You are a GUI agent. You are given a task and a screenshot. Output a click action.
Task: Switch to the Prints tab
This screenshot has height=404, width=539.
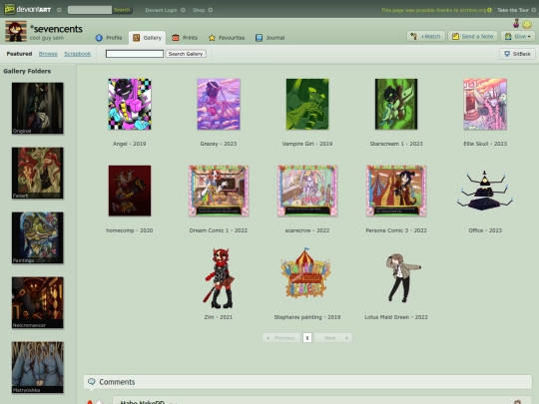(x=185, y=38)
